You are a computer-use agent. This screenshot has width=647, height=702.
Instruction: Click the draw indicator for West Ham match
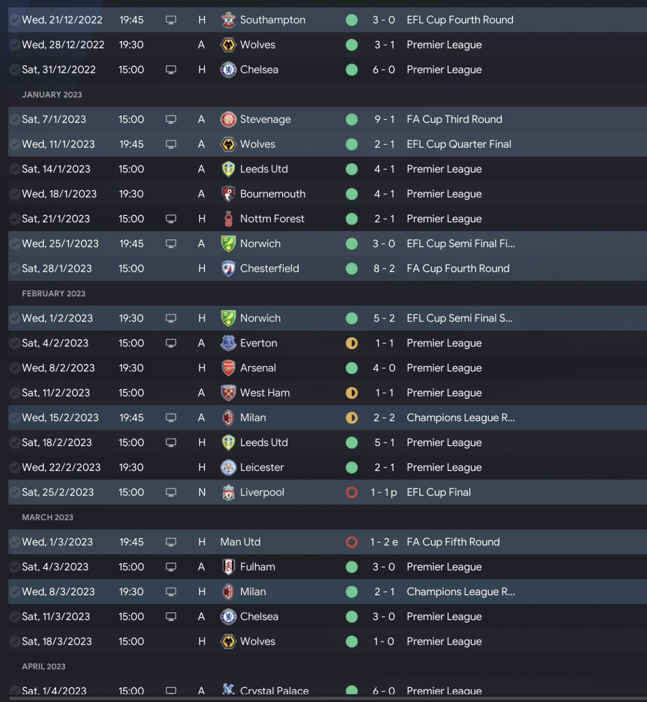tap(352, 393)
